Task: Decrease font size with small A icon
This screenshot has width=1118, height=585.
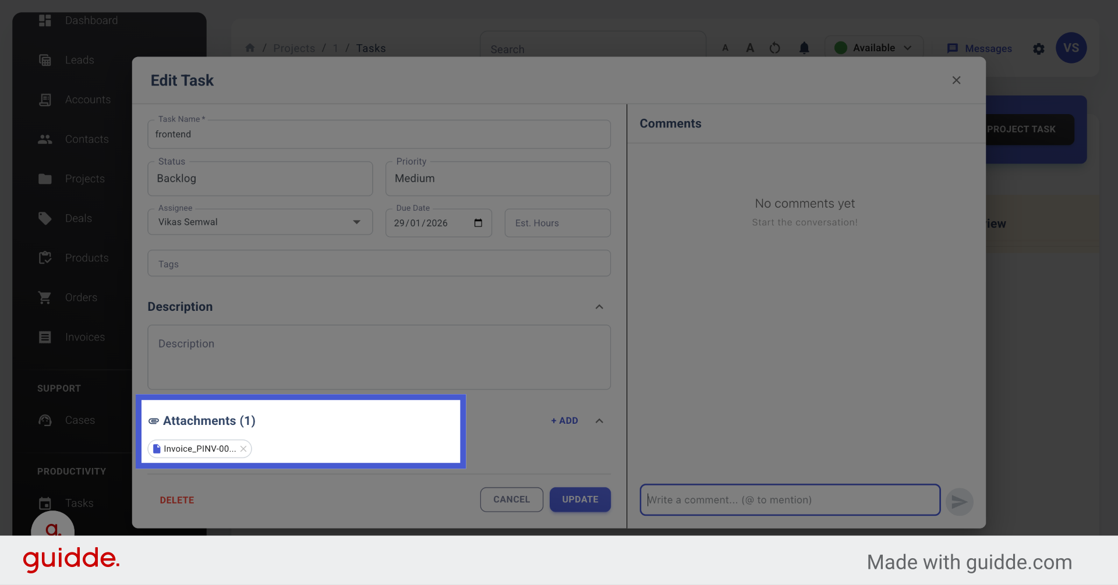Action: point(726,48)
